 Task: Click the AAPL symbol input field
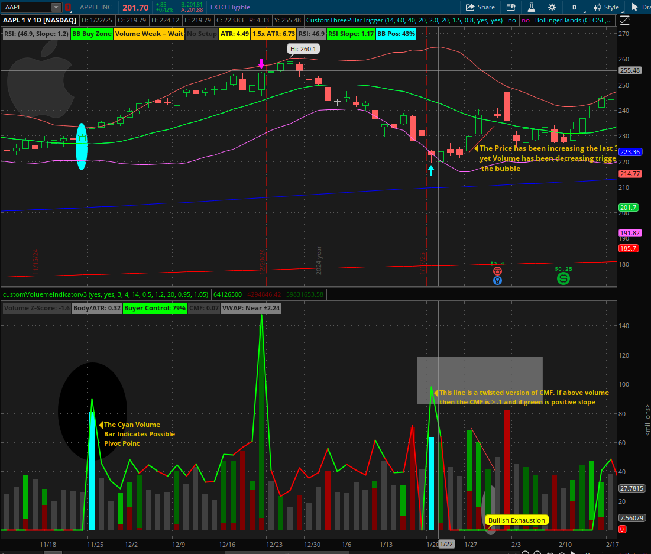(27, 7)
